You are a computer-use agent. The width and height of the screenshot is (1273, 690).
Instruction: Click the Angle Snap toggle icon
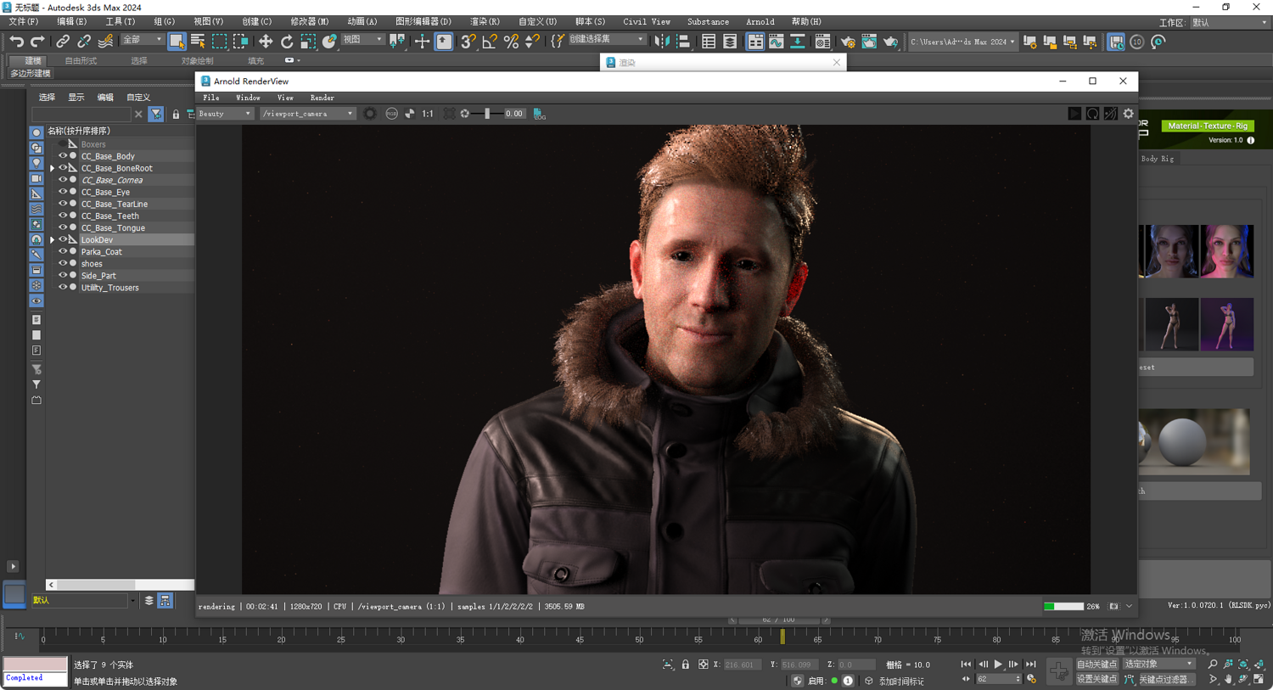coord(490,41)
